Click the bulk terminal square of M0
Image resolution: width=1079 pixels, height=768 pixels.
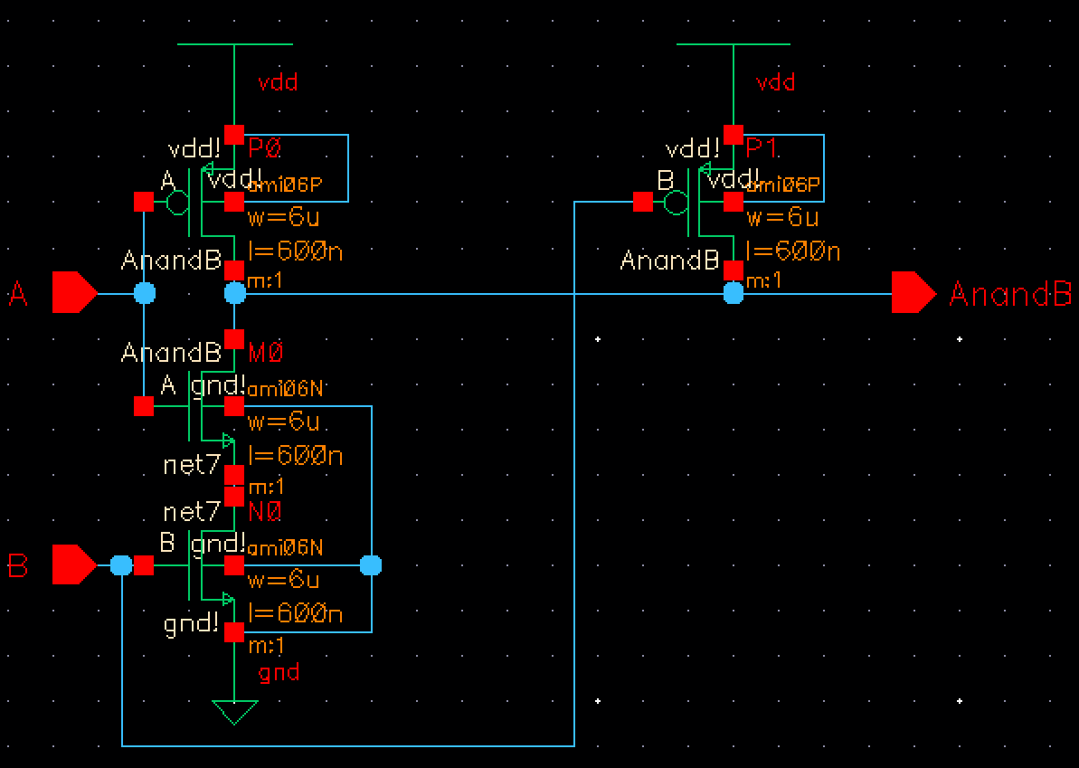pyautogui.click(x=234, y=406)
